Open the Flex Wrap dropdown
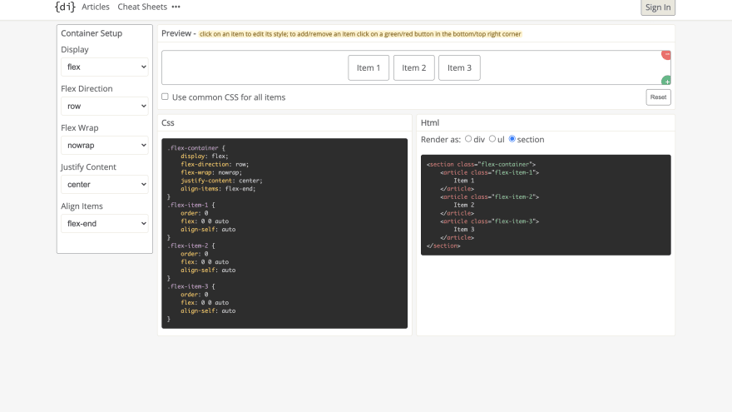The width and height of the screenshot is (732, 412). pos(105,146)
